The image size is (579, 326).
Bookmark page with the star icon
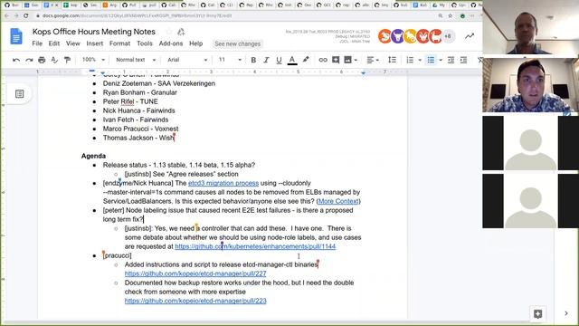[451, 16]
